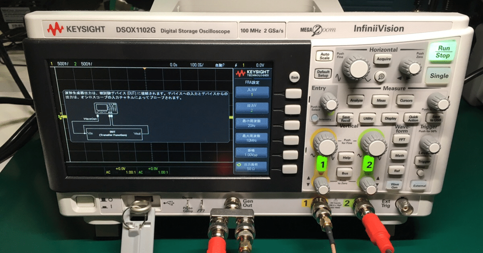The width and height of the screenshot is (483, 253).
Task: Push the Help key
Action: pyautogui.click(x=345, y=157)
